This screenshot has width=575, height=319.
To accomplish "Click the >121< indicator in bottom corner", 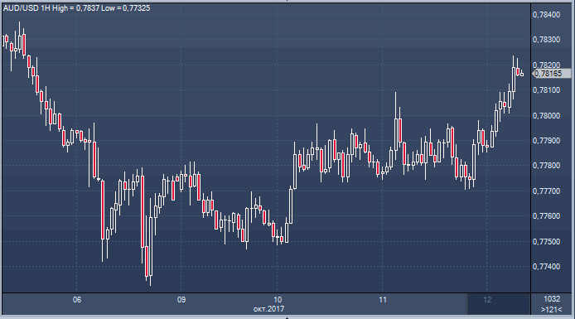I will (x=552, y=310).
